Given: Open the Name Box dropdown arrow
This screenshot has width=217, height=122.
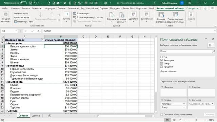Looking at the screenshot, I should (x=16, y=31).
